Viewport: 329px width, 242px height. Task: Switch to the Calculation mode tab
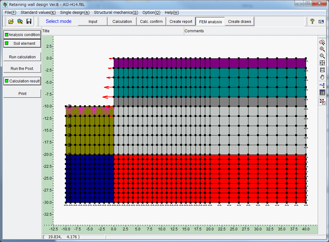122,21
